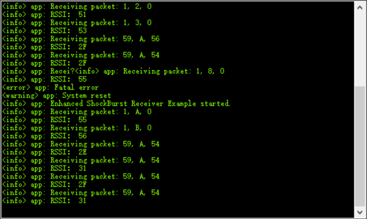Image resolution: width=367 pixels, height=219 pixels.
Task: Click the "RSSI: 56" log entry
Action: tap(45, 136)
